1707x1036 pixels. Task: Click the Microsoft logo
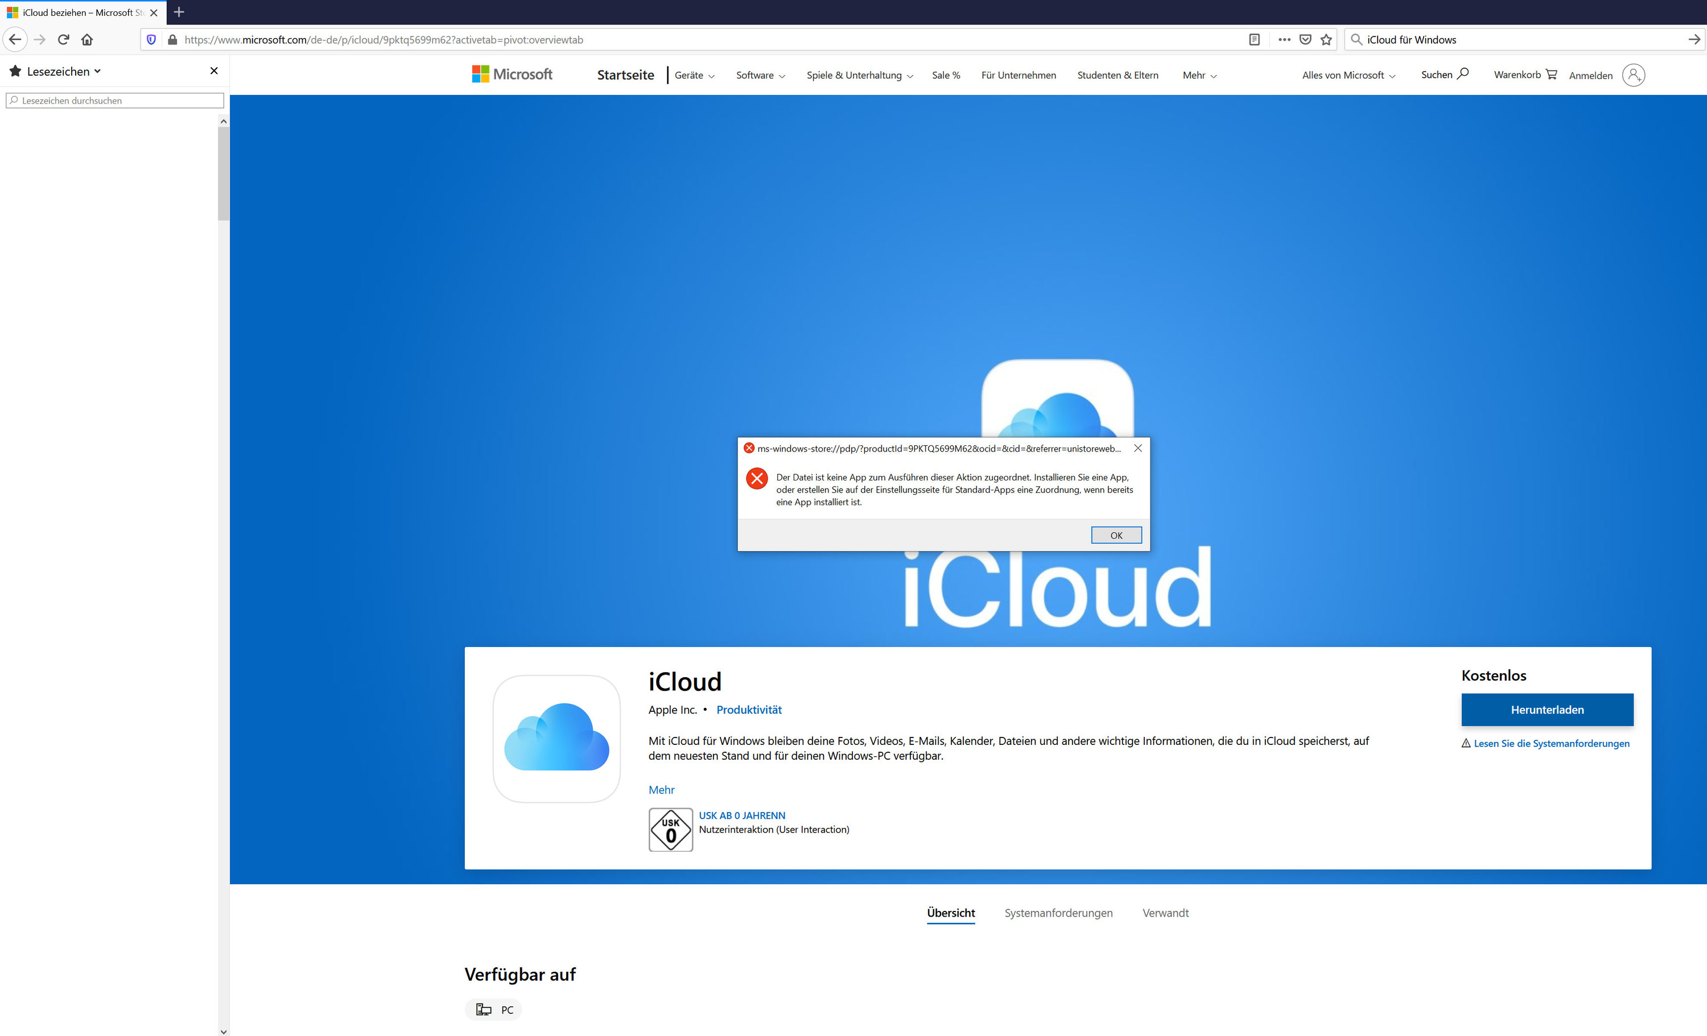pos(512,74)
